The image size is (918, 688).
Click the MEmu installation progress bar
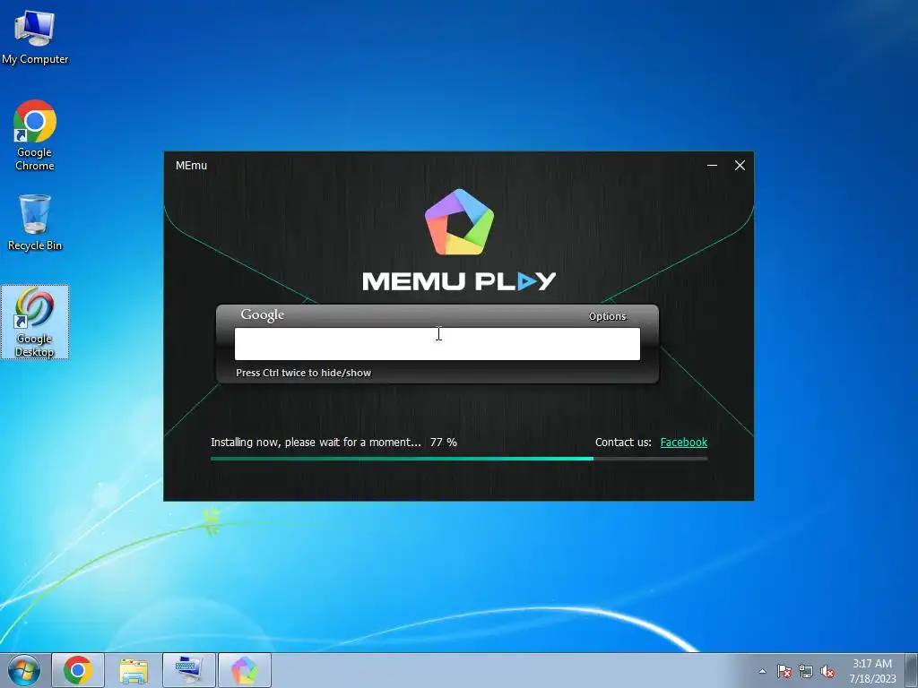[x=459, y=459]
